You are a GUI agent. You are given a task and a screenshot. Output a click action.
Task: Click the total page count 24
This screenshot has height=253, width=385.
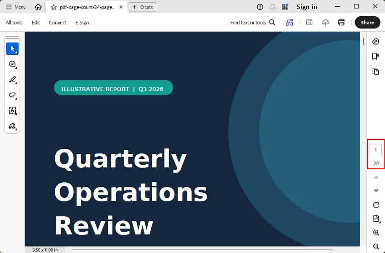376,163
